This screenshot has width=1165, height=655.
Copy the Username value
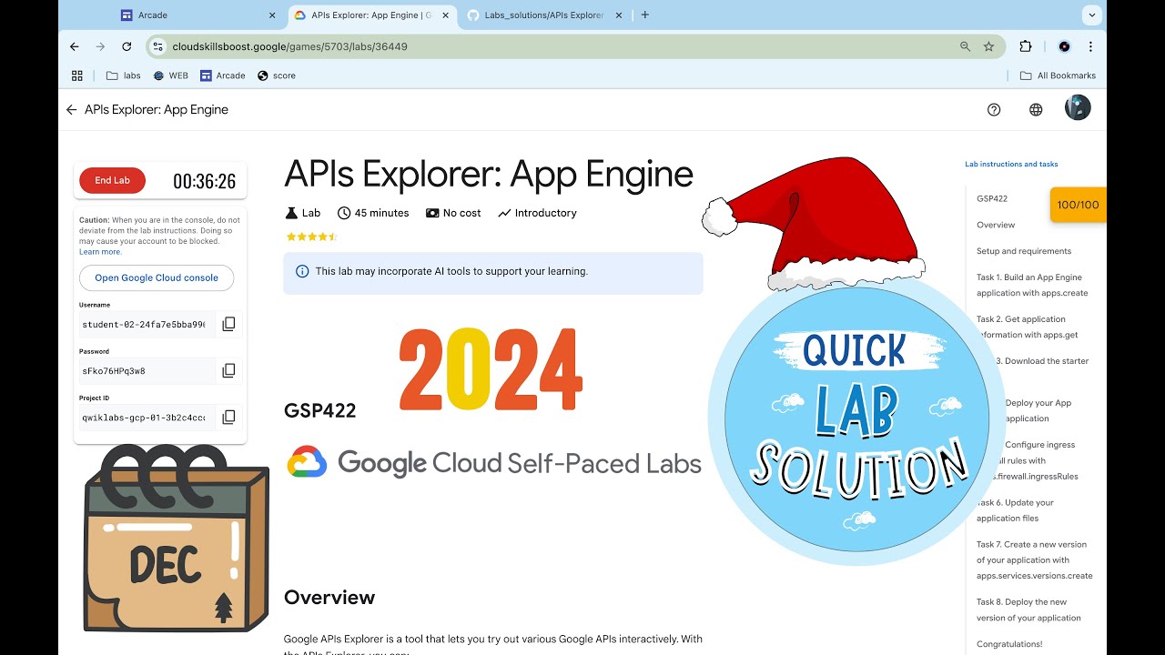click(x=229, y=324)
